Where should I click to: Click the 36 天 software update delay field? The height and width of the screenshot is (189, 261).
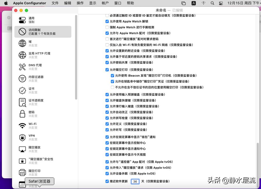135,181
